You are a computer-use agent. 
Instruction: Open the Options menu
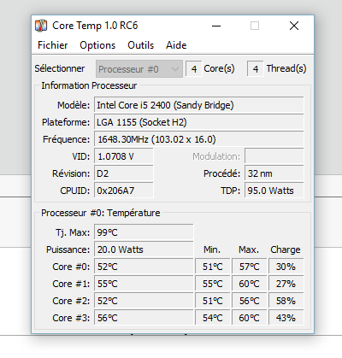pyautogui.click(x=97, y=45)
